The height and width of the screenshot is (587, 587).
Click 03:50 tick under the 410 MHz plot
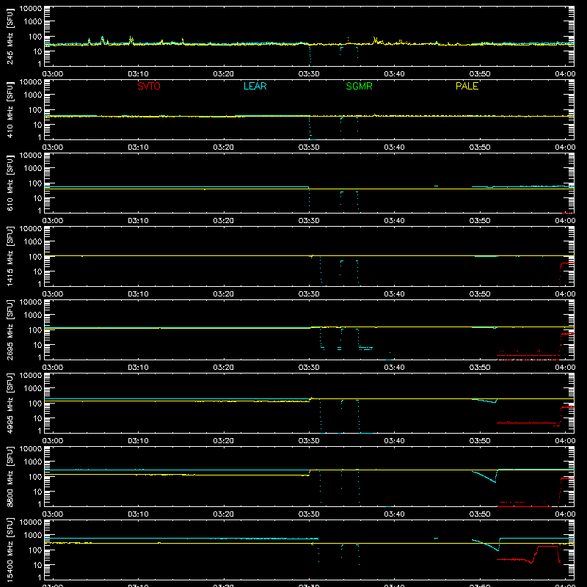point(480,147)
